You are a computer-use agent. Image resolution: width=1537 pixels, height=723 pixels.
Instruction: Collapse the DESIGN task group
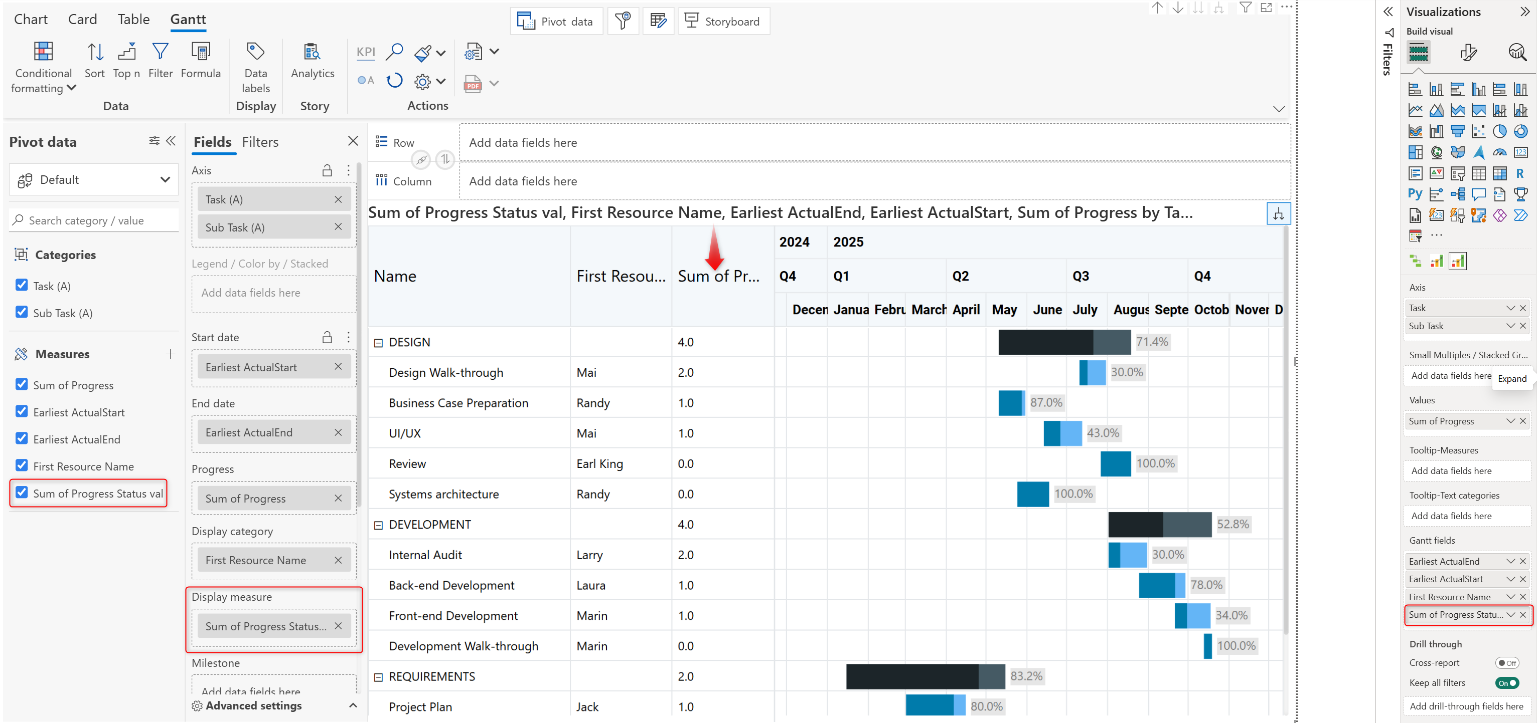pyautogui.click(x=378, y=343)
